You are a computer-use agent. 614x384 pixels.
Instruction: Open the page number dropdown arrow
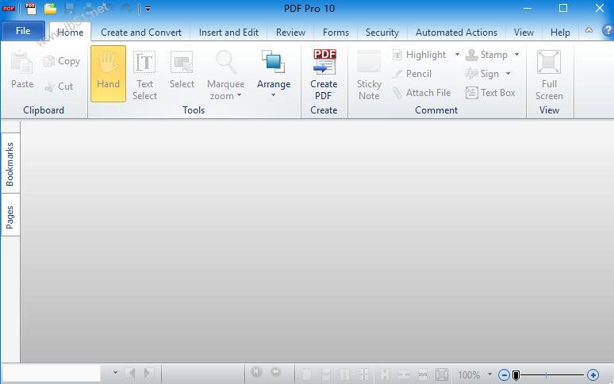coord(115,373)
